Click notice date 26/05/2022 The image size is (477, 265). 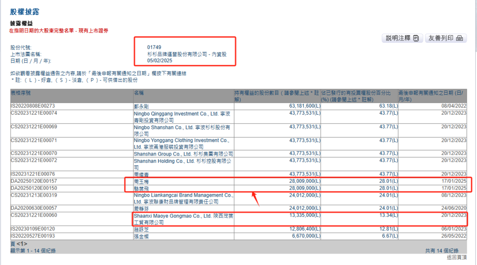(x=454, y=236)
